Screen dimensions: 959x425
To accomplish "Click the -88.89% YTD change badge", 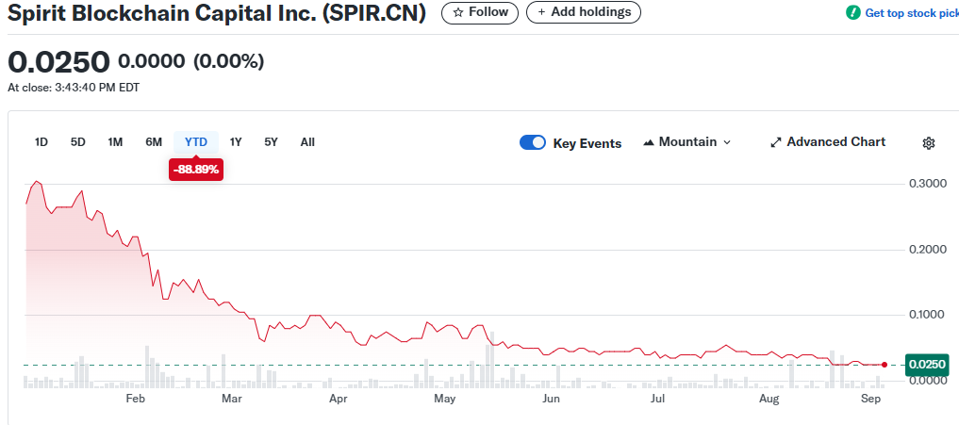I will point(196,170).
